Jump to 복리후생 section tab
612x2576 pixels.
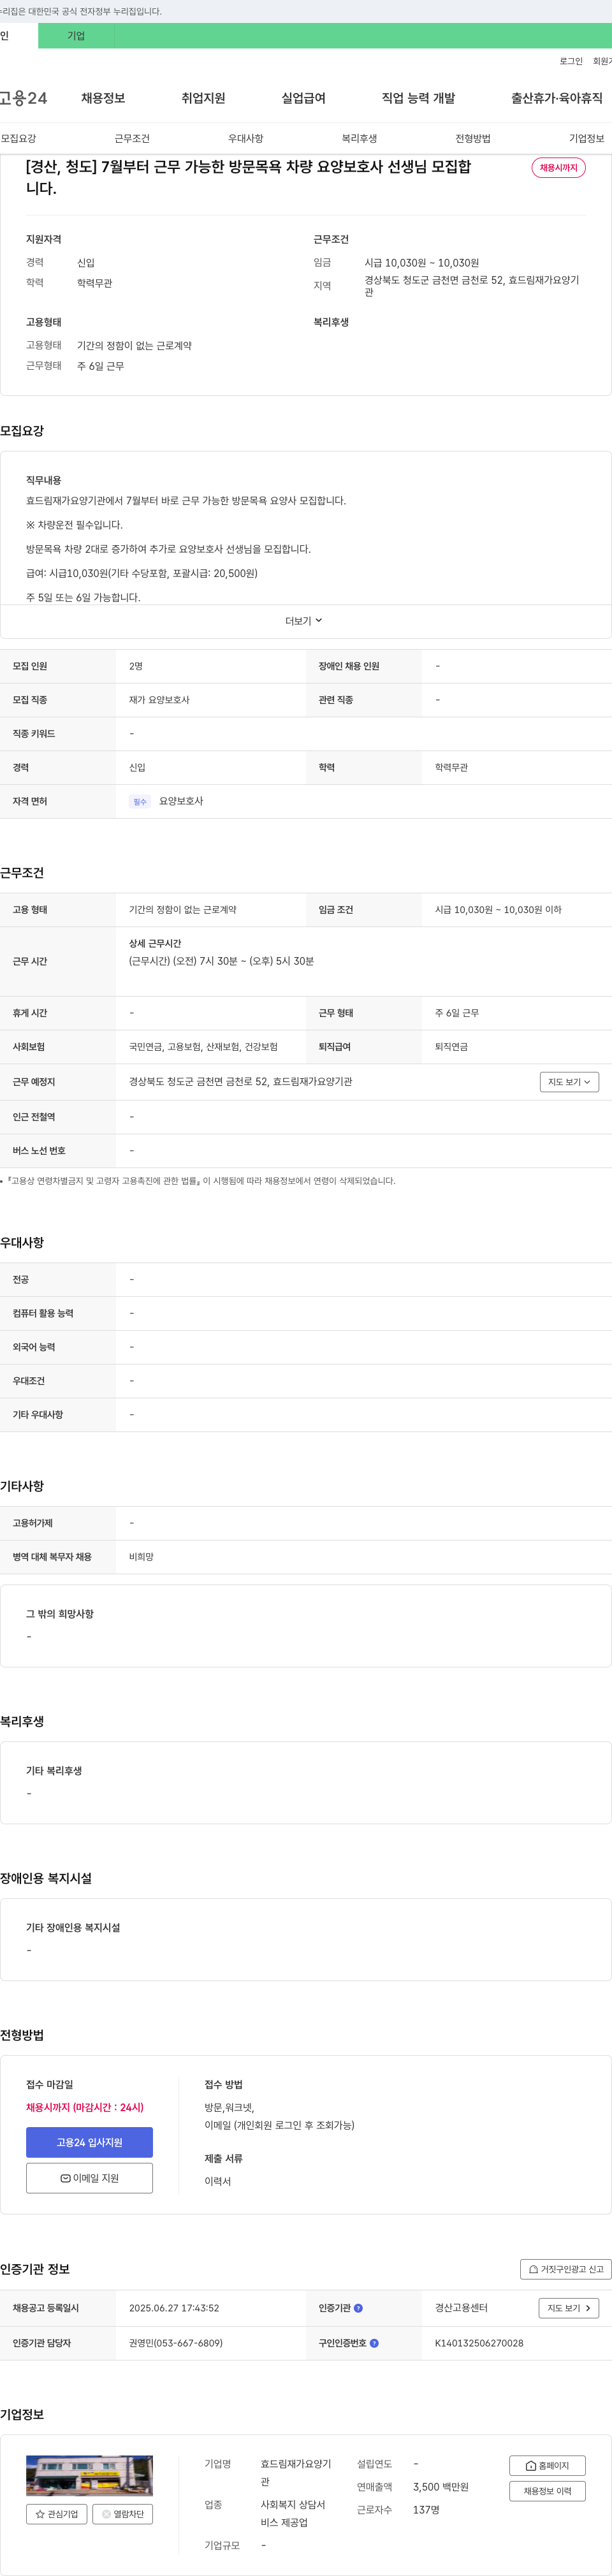tap(359, 138)
